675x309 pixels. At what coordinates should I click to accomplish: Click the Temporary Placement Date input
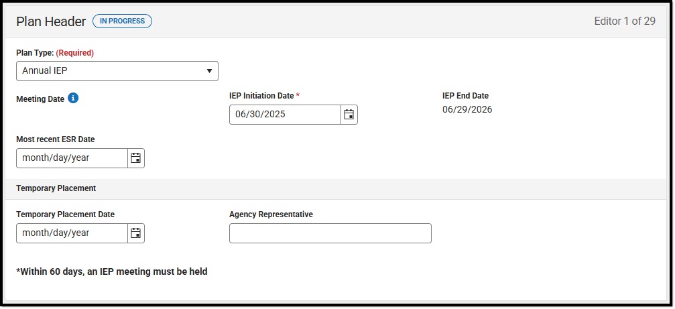[x=72, y=233]
